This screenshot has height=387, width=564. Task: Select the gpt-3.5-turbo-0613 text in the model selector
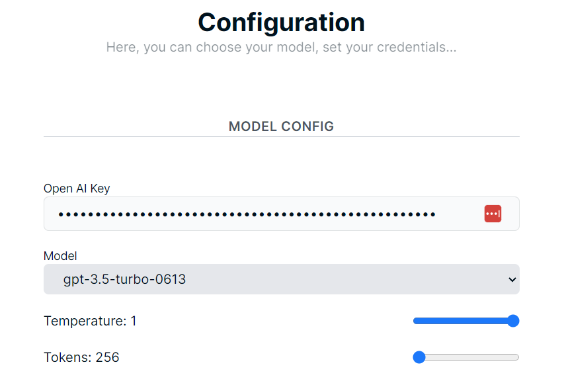click(124, 280)
